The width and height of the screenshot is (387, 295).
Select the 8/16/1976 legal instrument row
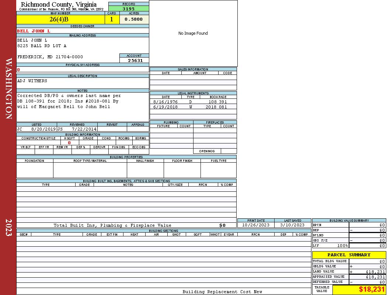[x=193, y=102]
